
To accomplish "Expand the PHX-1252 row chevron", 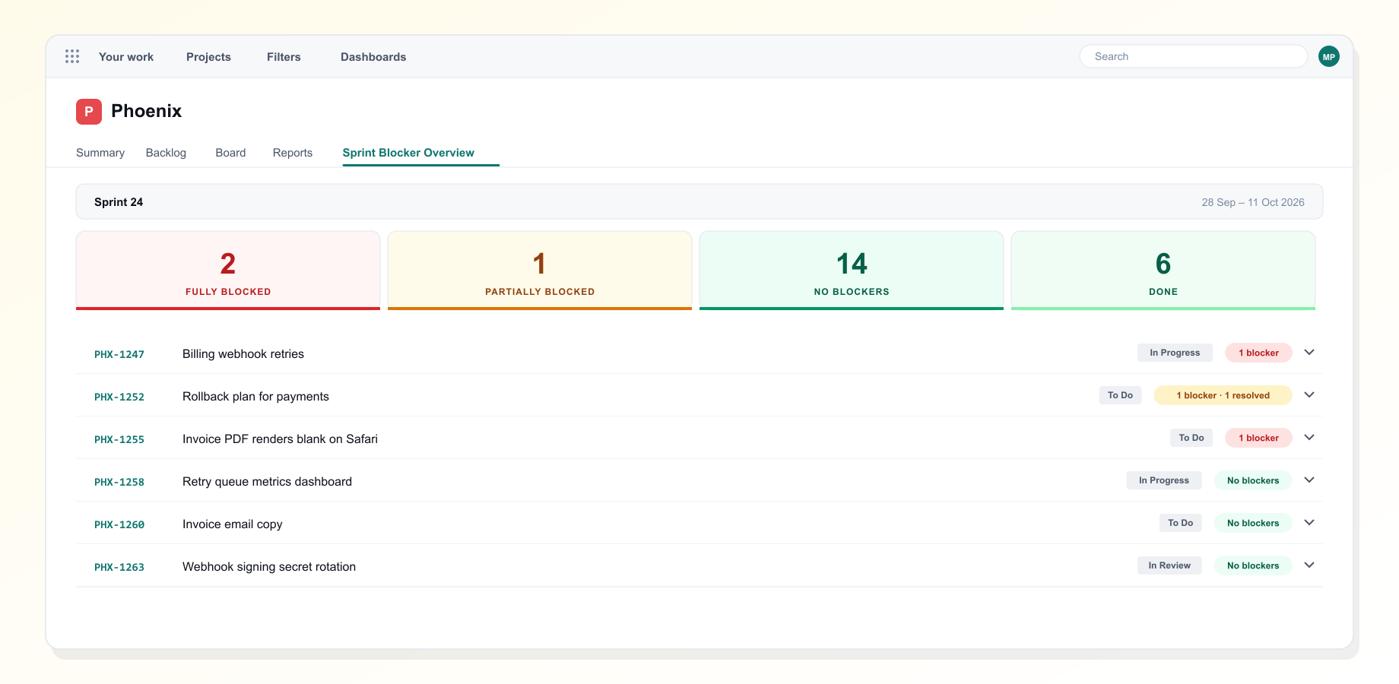I will point(1309,395).
